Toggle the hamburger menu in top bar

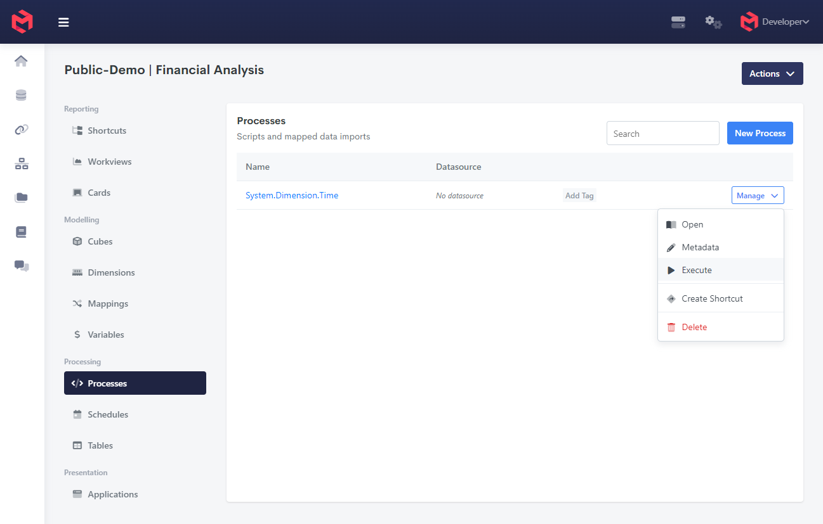63,22
